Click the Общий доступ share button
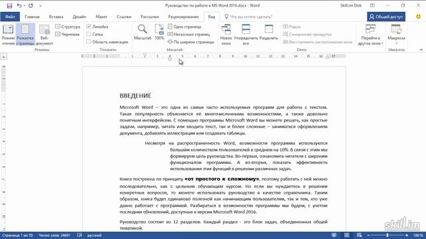Screen dimensions: 426x239 point(386,17)
